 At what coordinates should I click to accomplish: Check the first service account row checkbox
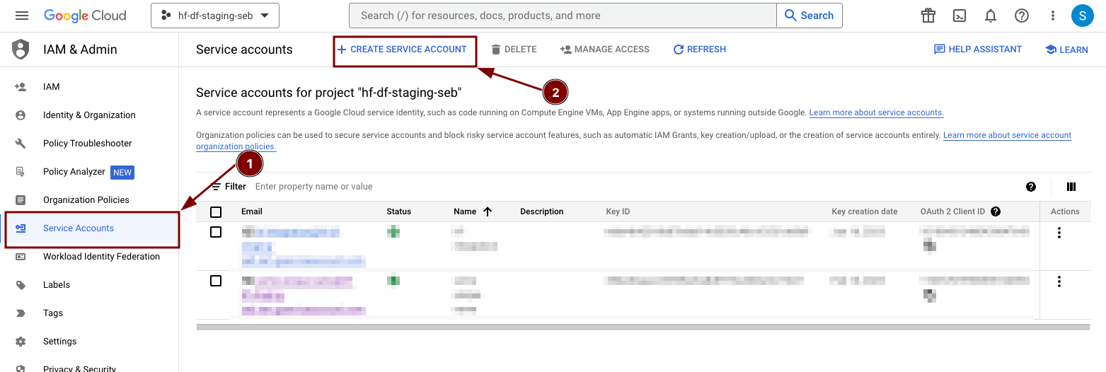pyautogui.click(x=216, y=232)
